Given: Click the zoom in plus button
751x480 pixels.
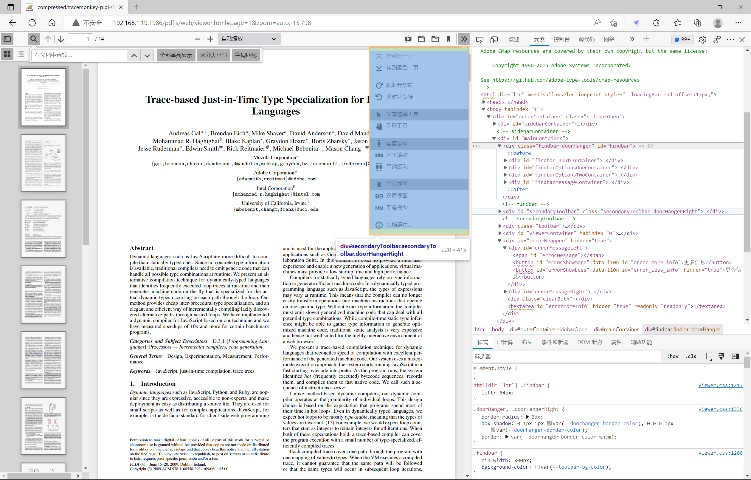Looking at the screenshot, I should point(210,39).
